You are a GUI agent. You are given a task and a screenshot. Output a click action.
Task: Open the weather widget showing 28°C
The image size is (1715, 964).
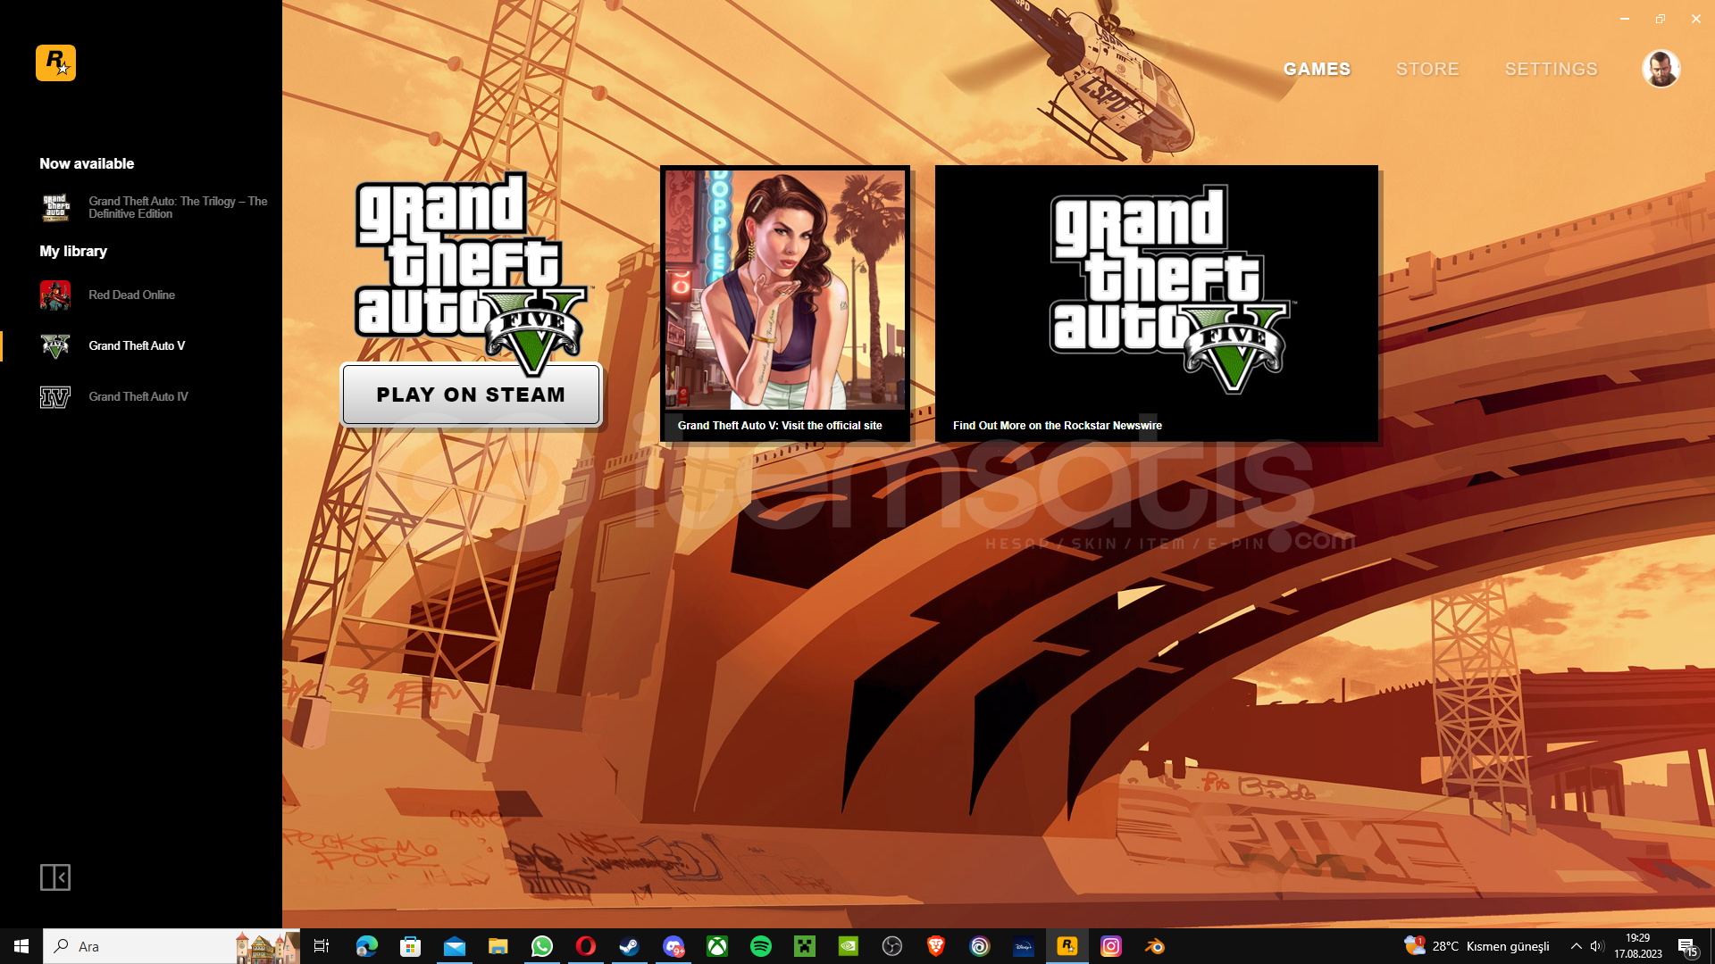1477,946
